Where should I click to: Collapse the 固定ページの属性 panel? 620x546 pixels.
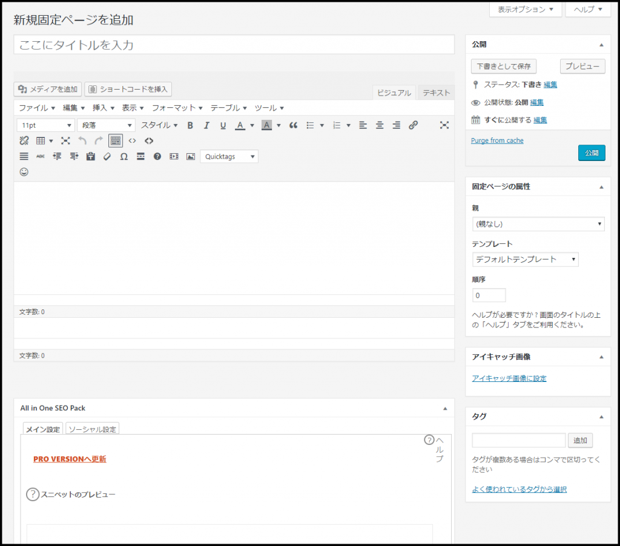point(601,187)
